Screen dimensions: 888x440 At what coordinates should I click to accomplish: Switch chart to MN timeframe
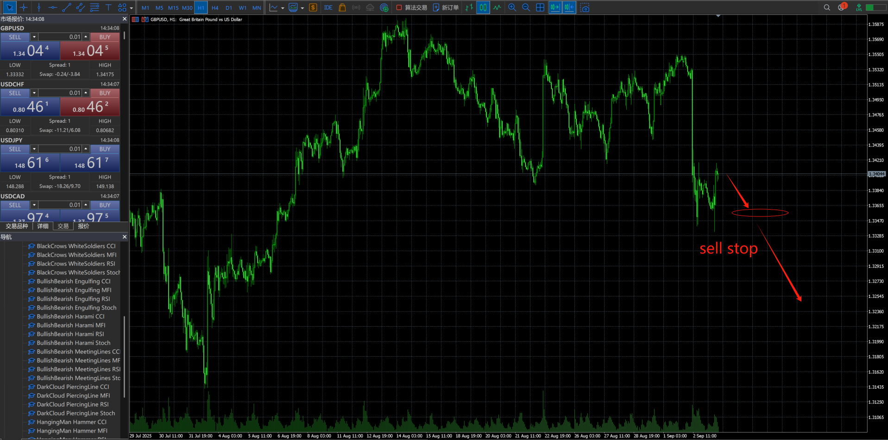coord(257,8)
